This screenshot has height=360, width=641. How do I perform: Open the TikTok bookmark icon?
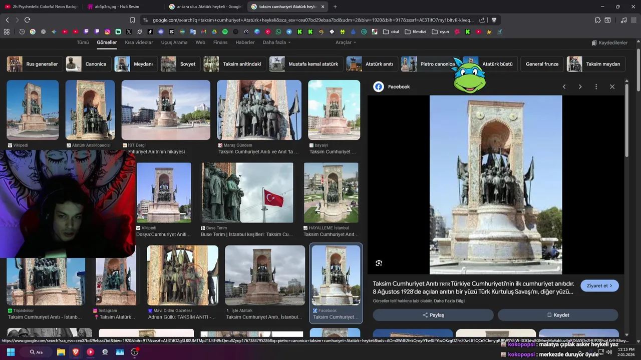[x=150, y=31]
